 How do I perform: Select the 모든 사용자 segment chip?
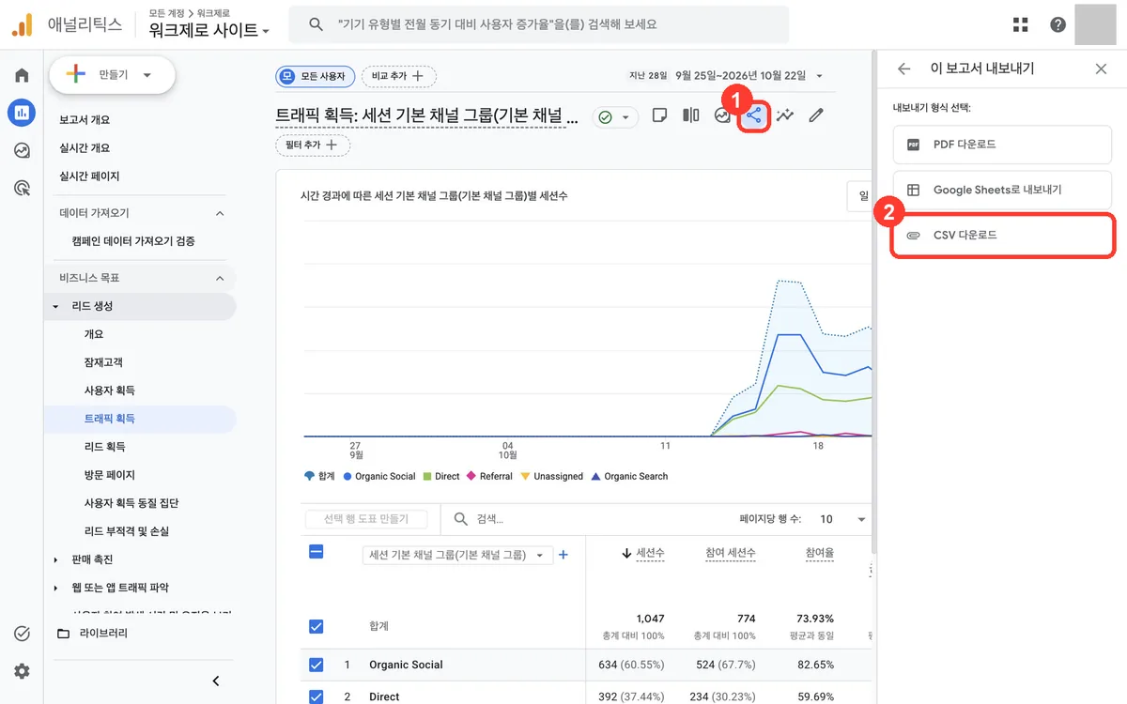(316, 76)
